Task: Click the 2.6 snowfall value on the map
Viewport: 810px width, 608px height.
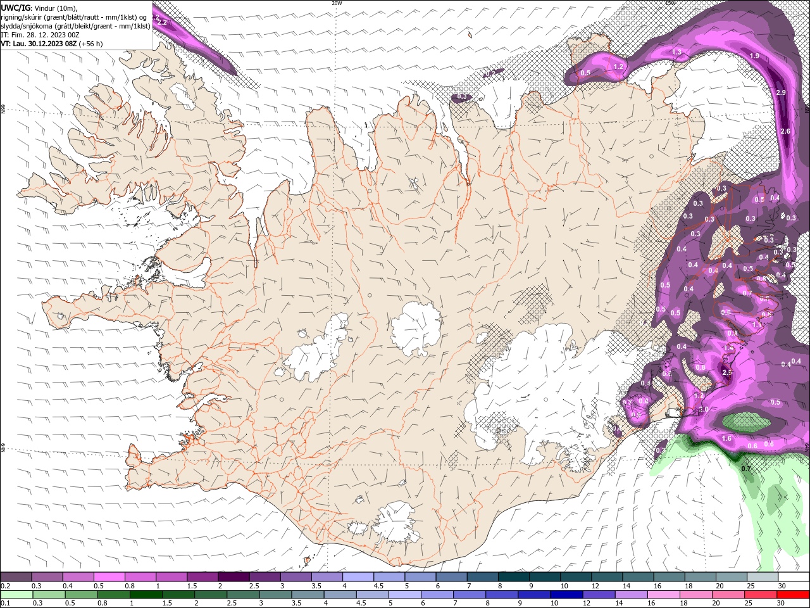Action: coord(785,132)
